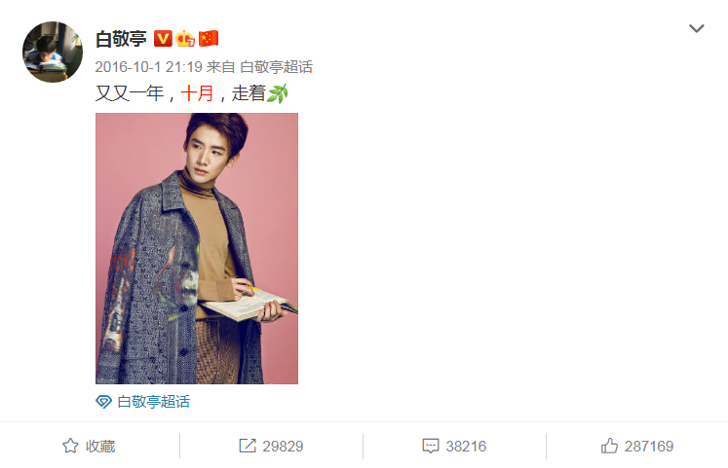Screen dimensions: 728x468
Task: Open 白敬亭超话 source link beside timestamp
Action: (276, 67)
